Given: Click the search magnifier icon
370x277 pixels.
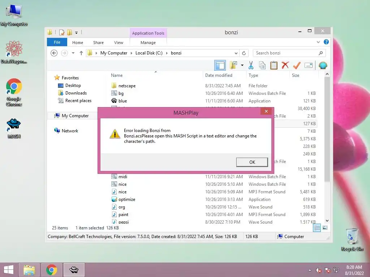Looking at the screenshot, I should pyautogui.click(x=320, y=53).
